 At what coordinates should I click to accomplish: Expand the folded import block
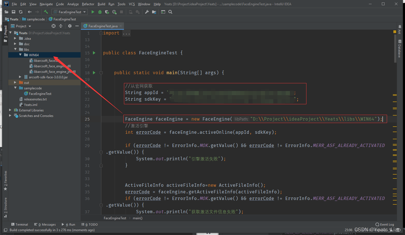pos(101,33)
